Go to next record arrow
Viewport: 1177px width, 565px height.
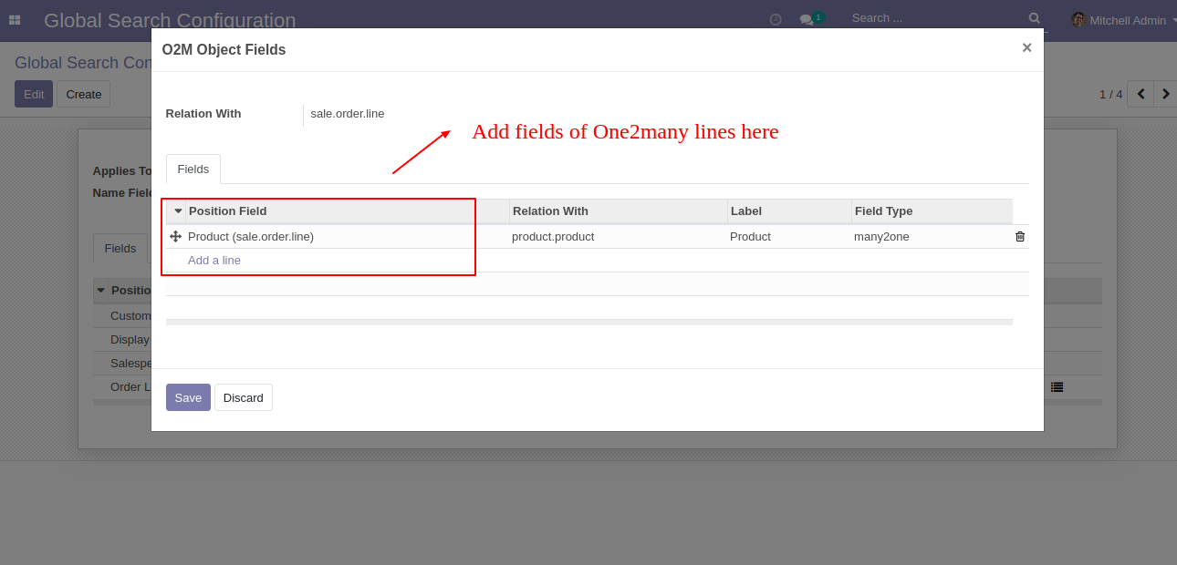tap(1165, 94)
